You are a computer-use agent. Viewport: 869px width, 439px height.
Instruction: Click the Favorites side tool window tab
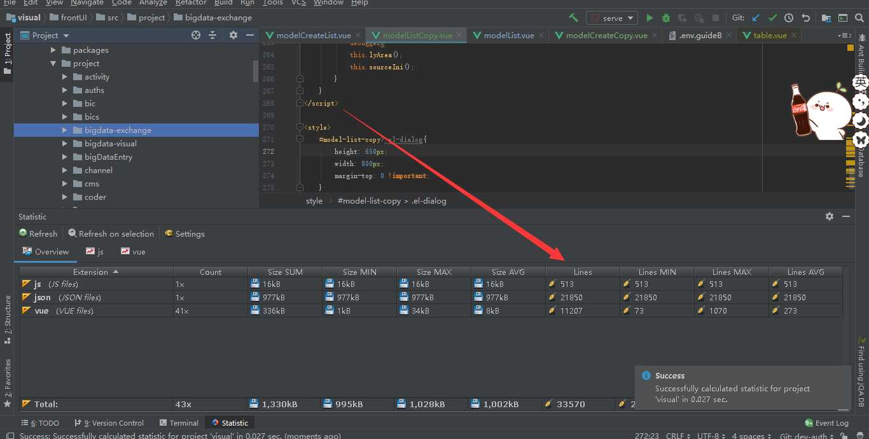pos(7,383)
